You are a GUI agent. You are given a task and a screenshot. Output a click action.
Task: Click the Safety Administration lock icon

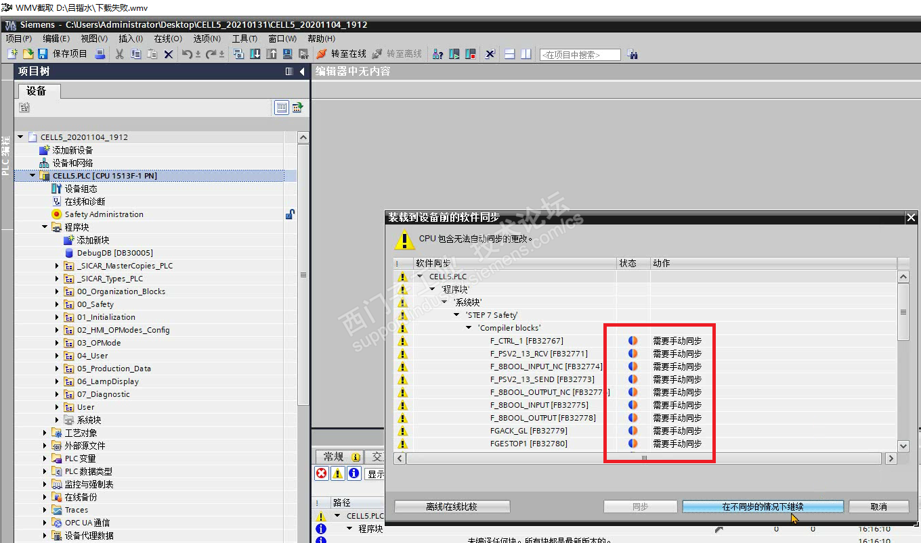(x=290, y=214)
